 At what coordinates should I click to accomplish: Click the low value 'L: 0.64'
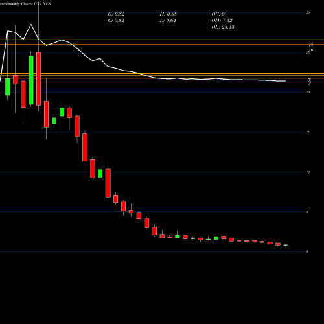(x=168, y=21)
